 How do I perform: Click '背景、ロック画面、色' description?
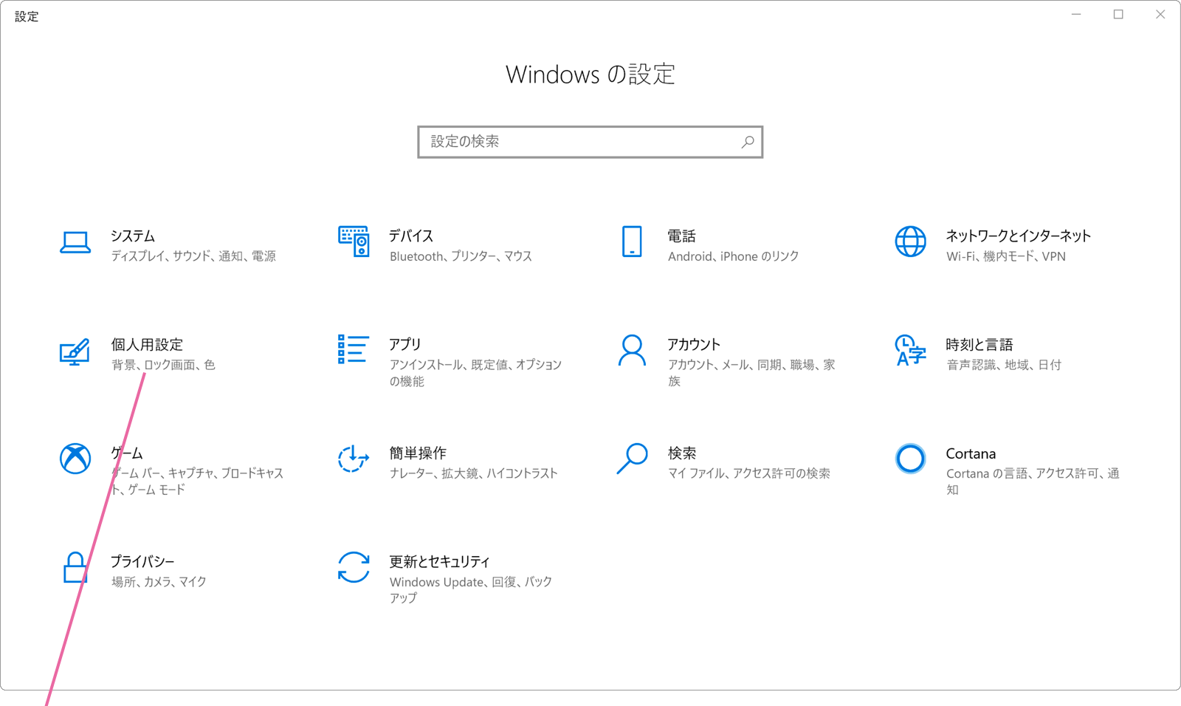click(163, 365)
